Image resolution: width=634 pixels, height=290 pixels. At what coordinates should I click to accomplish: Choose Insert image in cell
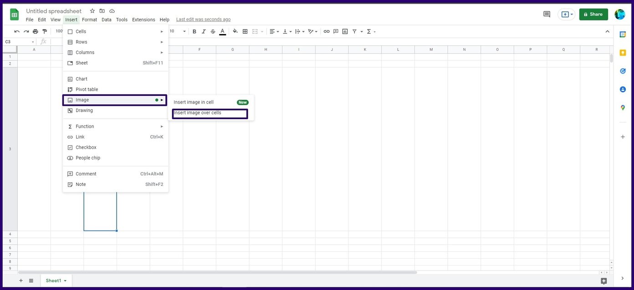point(211,102)
